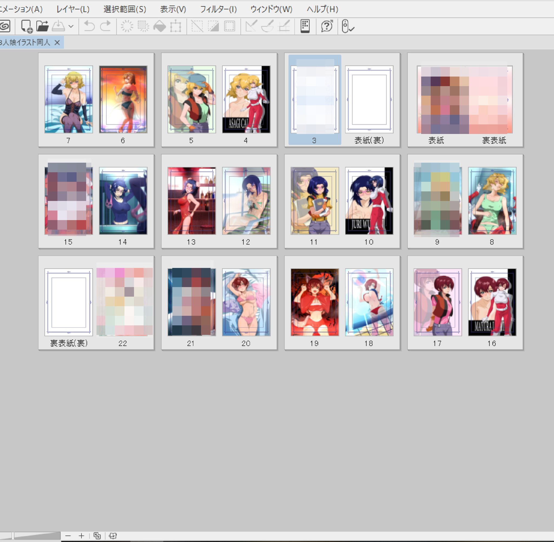Select page 14 thumbnail
554x542 pixels.
(x=123, y=201)
